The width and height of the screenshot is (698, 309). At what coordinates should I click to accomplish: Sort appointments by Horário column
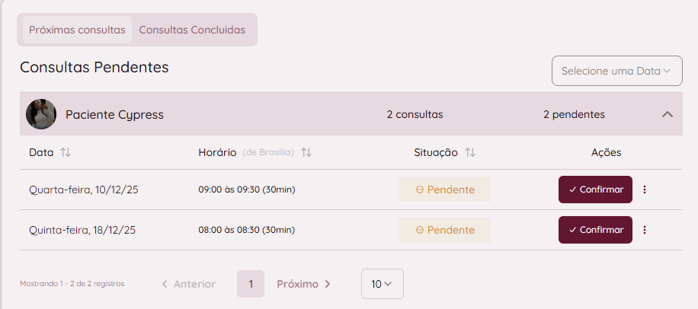[x=306, y=152]
